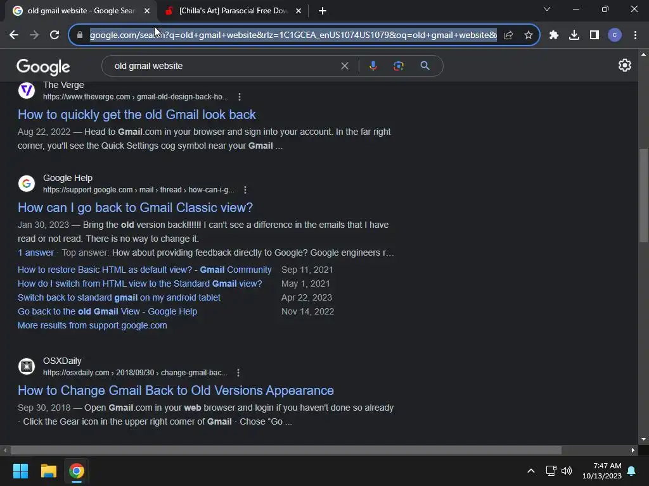
Task: Open How to restore Basic HTML as default view
Action: tap(145, 270)
